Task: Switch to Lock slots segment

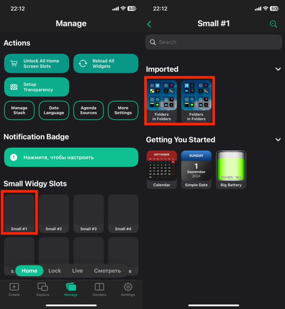Action: 55,271
